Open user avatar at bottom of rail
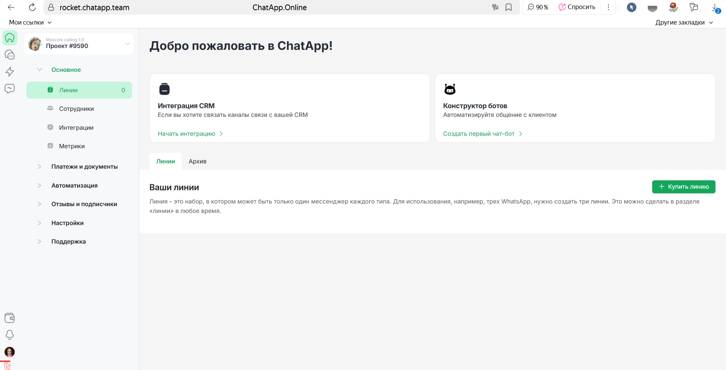Screen dimensions: 726x370 point(10,352)
